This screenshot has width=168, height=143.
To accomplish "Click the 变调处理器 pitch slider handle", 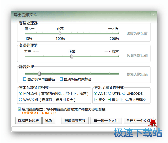I will click(x=71, y=56).
